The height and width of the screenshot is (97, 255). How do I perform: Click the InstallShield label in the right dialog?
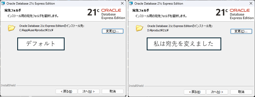[136, 86]
